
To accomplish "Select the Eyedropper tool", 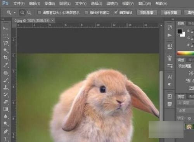I will pyautogui.click(x=6, y=65).
